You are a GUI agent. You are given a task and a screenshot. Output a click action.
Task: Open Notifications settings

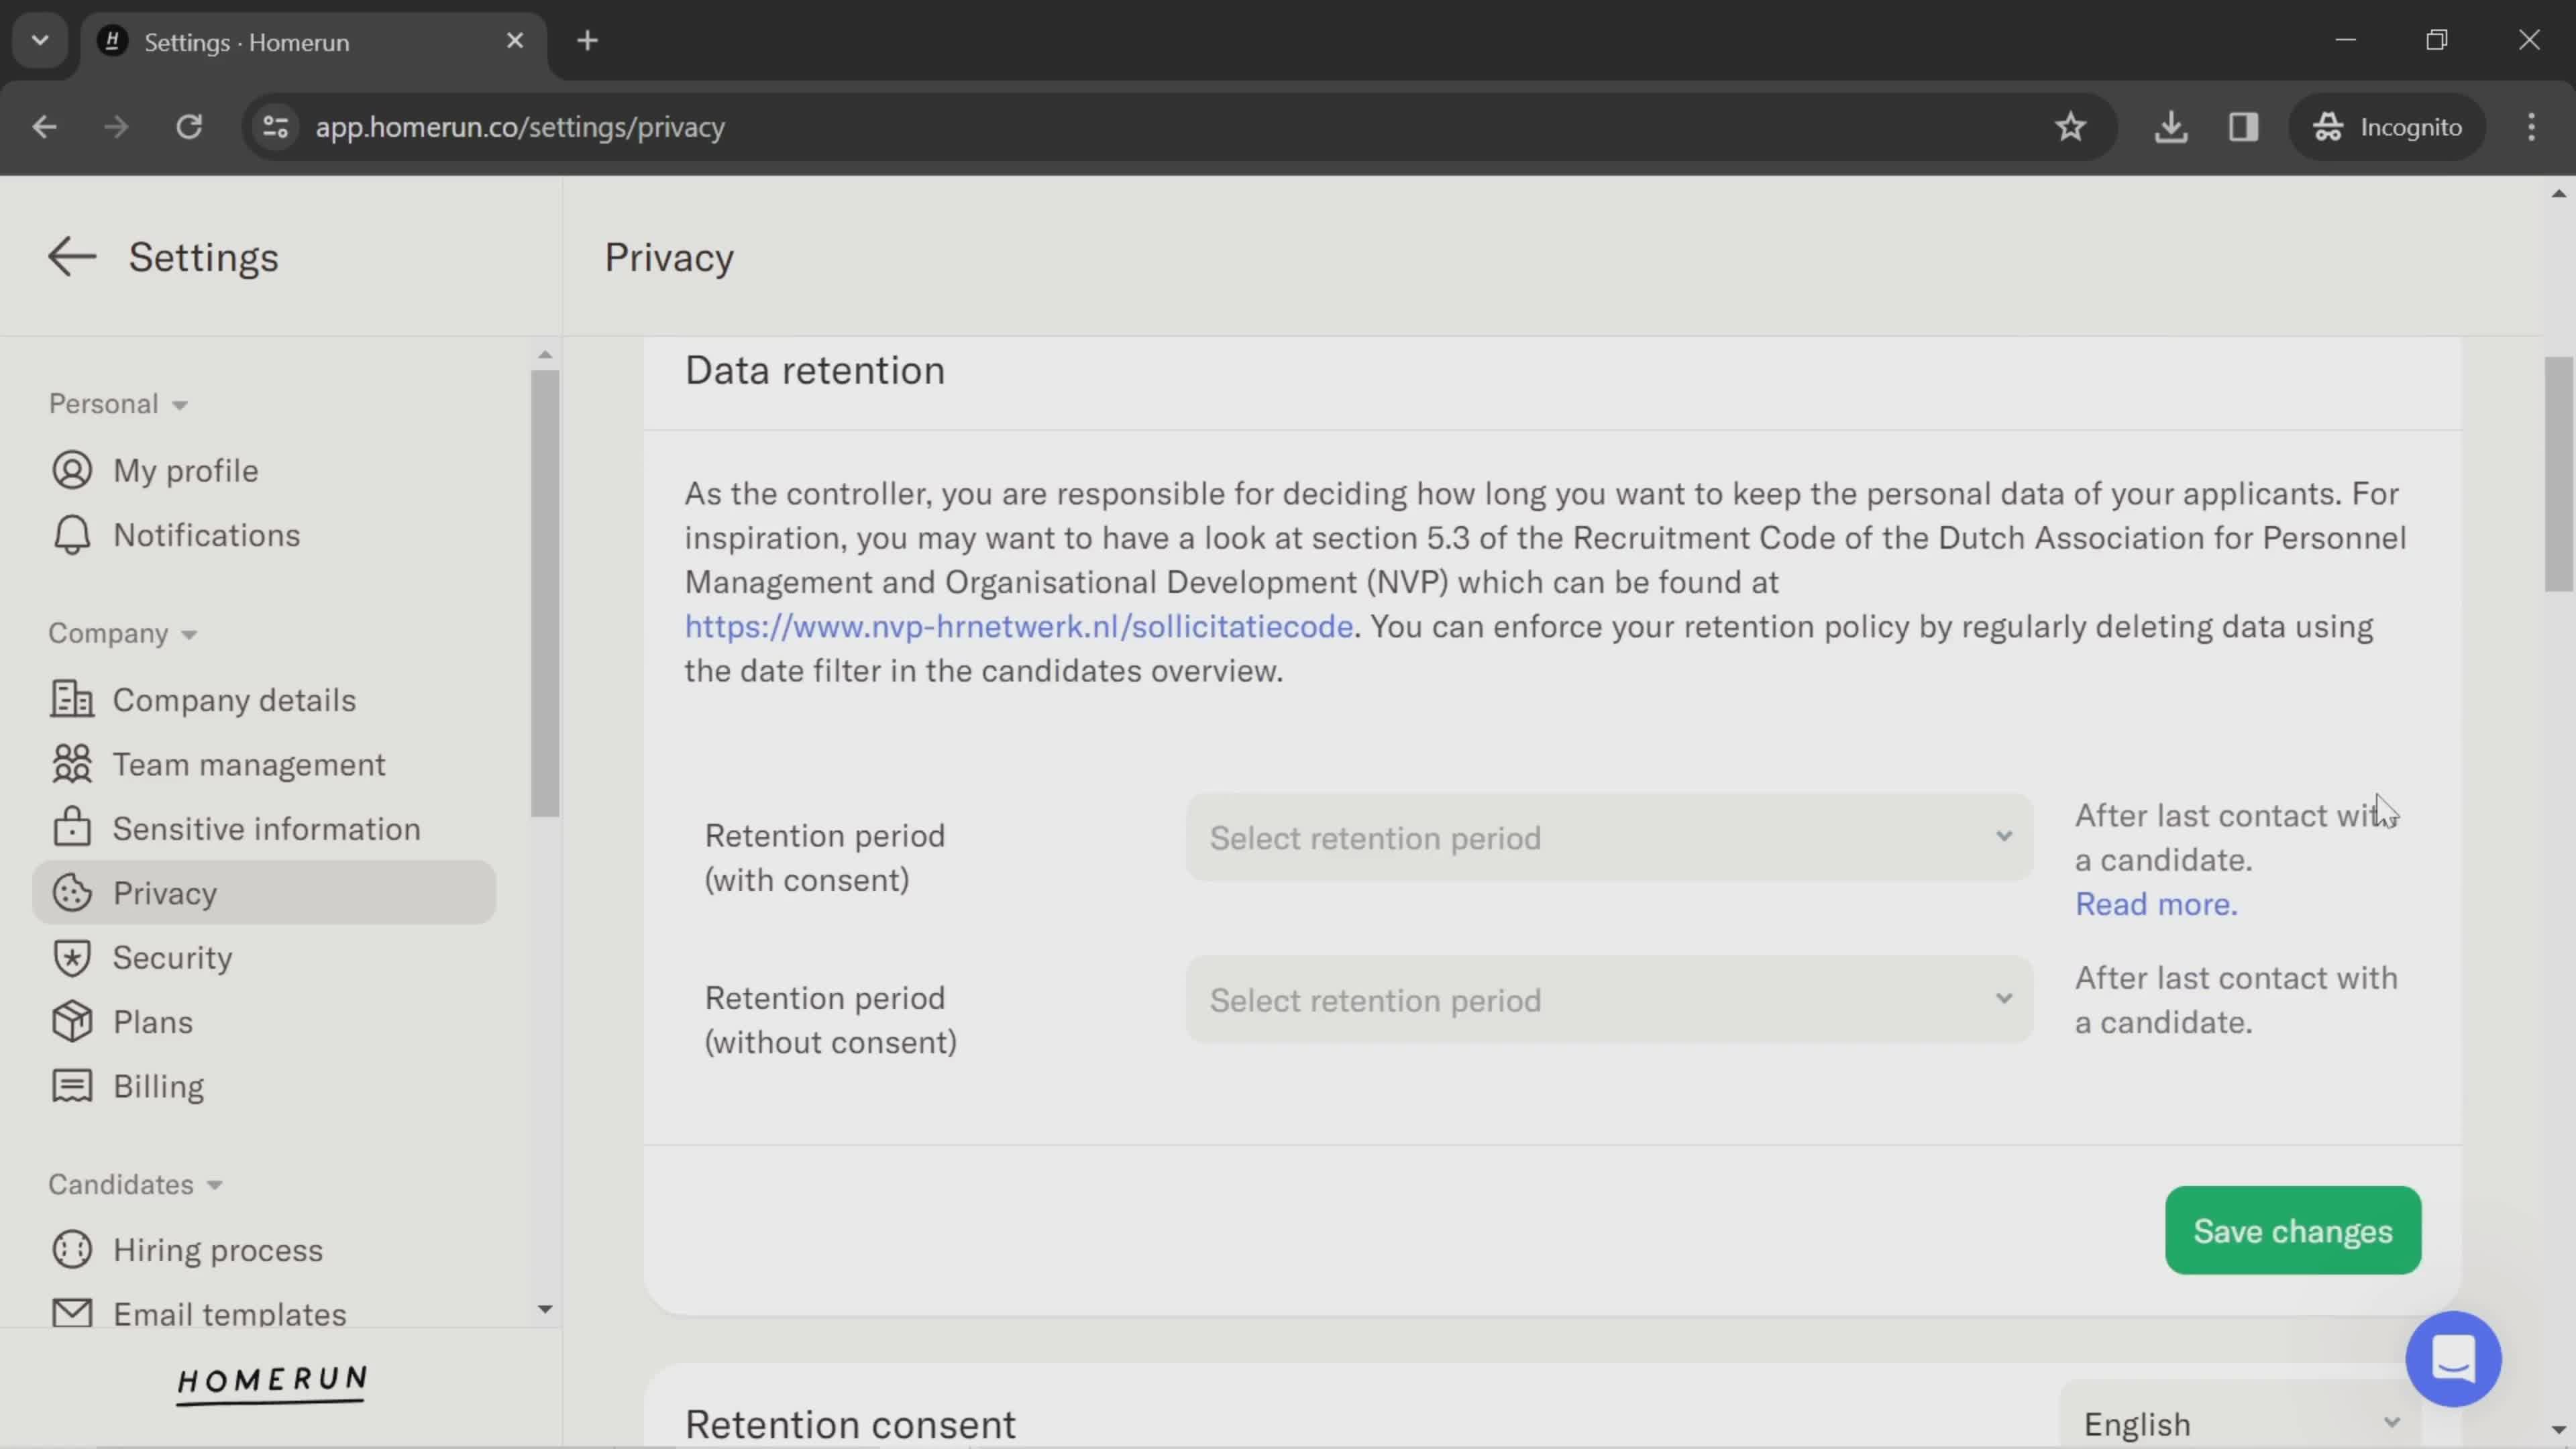click(206, 535)
